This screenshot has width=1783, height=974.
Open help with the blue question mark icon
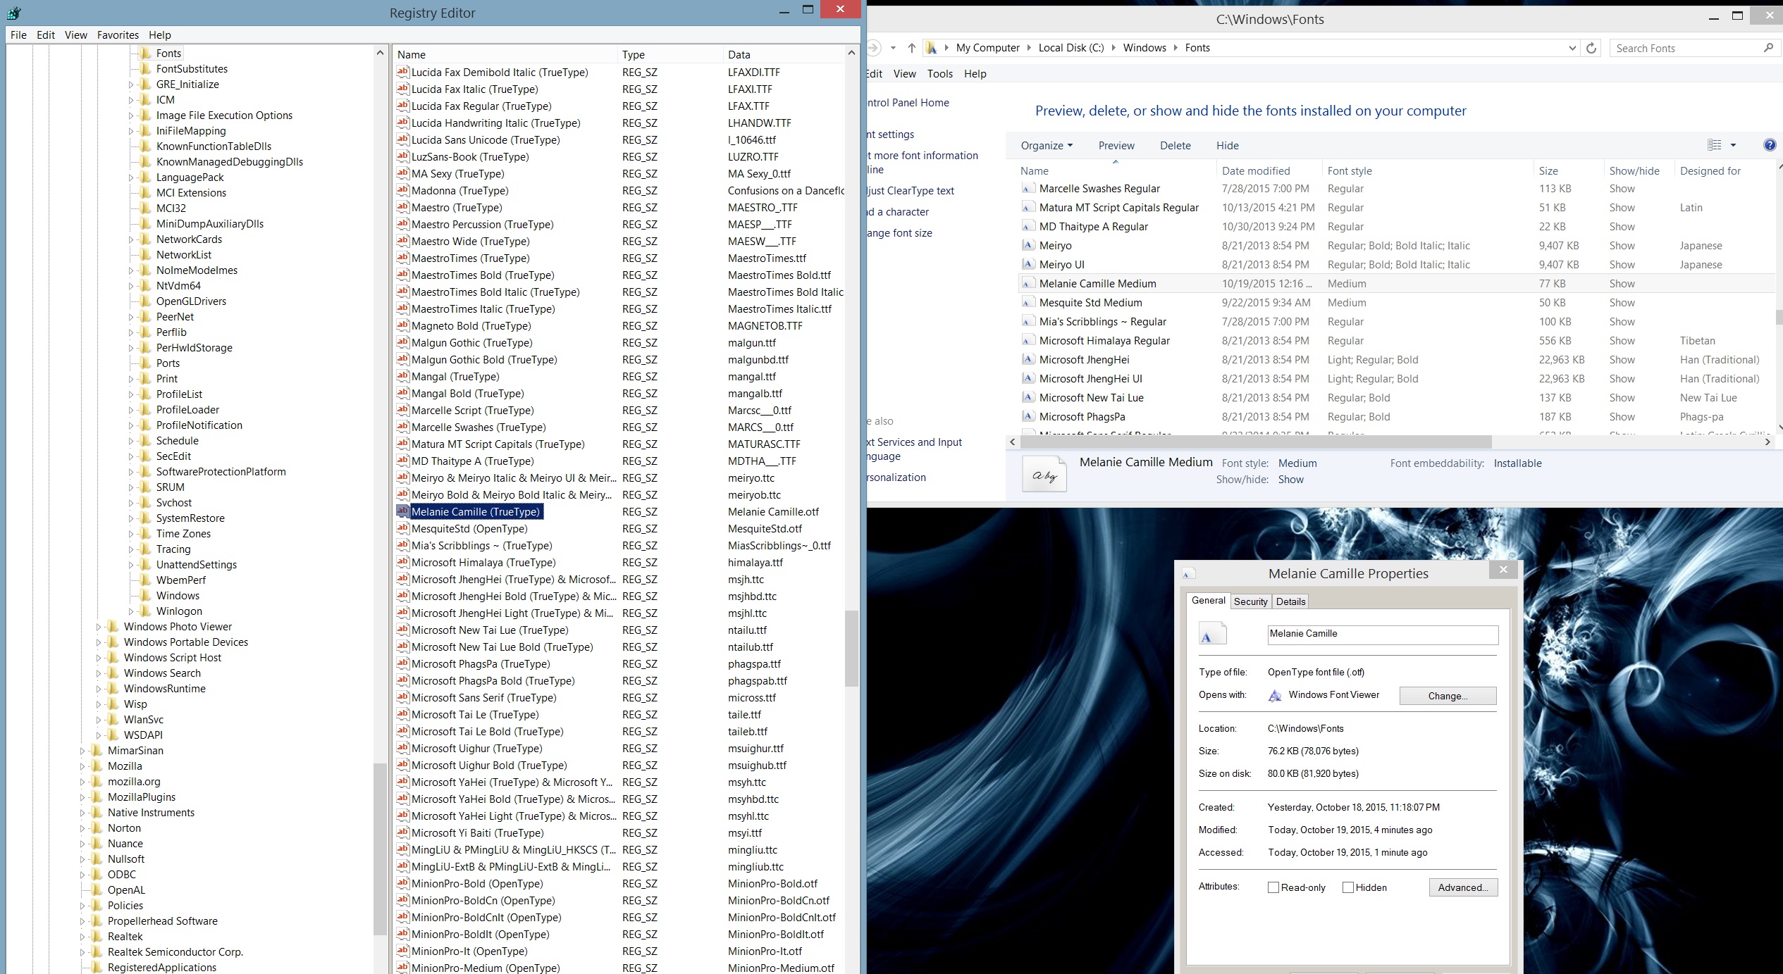(x=1770, y=145)
